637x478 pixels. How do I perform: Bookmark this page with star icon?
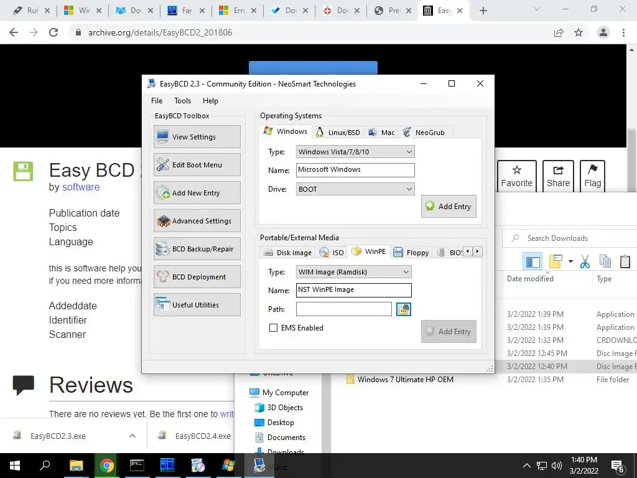point(579,32)
